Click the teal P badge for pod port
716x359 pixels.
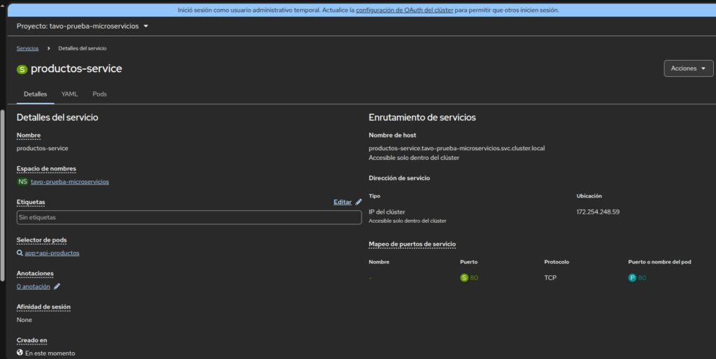point(632,278)
